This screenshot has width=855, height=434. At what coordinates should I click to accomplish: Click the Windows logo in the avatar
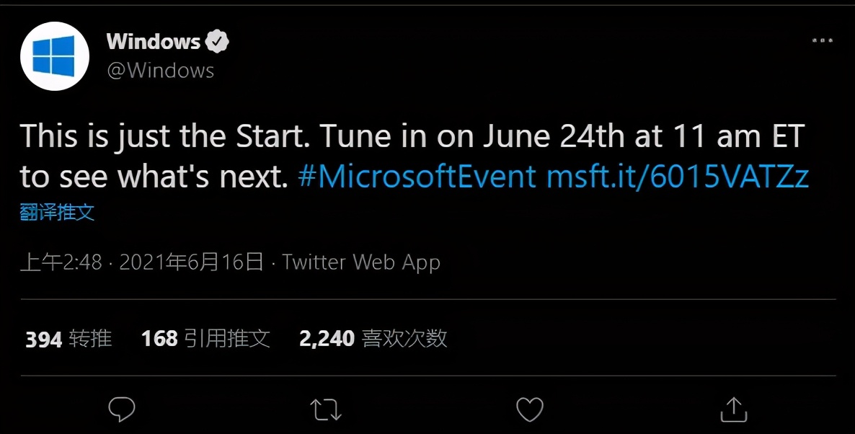click(x=54, y=56)
